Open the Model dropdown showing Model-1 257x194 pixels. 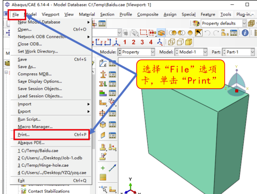click(191, 52)
